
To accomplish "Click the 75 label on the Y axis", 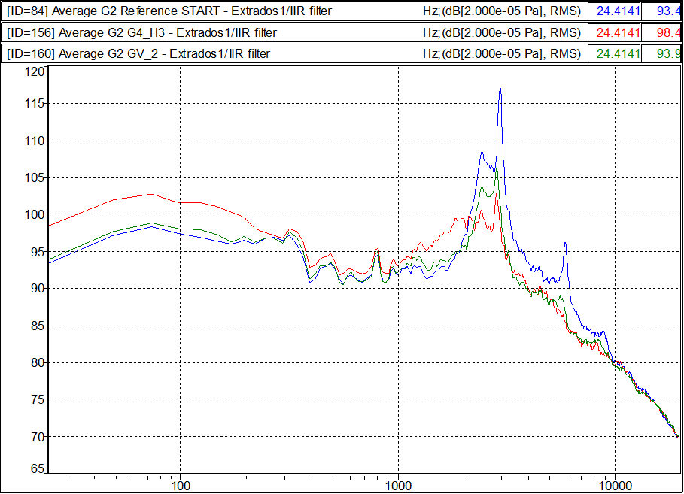I will 37,399.
